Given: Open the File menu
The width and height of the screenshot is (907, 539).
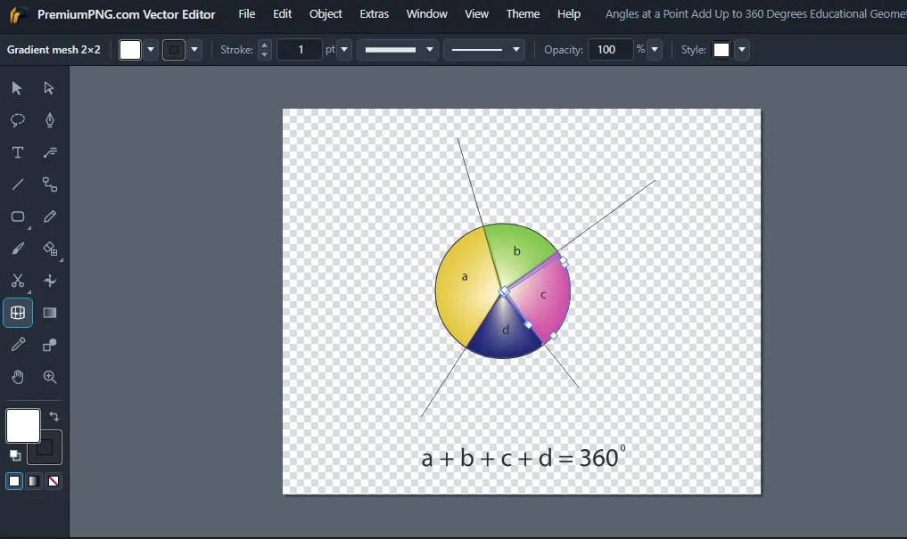Looking at the screenshot, I should point(247,14).
